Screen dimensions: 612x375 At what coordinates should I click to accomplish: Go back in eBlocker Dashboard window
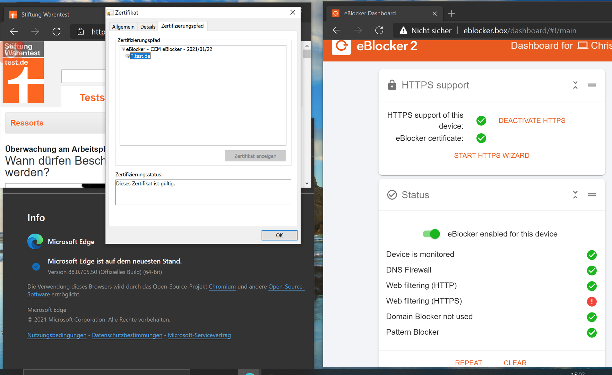(x=336, y=30)
